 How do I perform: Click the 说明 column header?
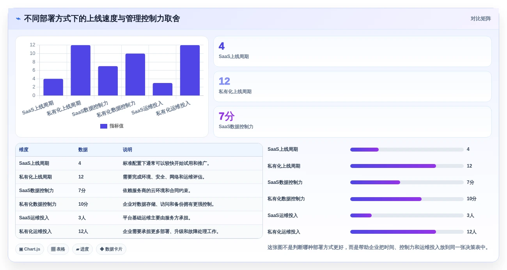tap(128, 150)
